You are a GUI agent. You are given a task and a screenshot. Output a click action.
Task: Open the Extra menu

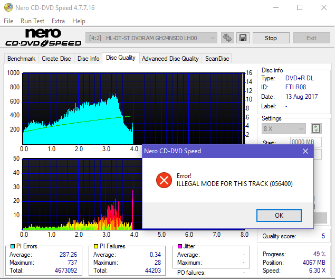(x=58, y=21)
